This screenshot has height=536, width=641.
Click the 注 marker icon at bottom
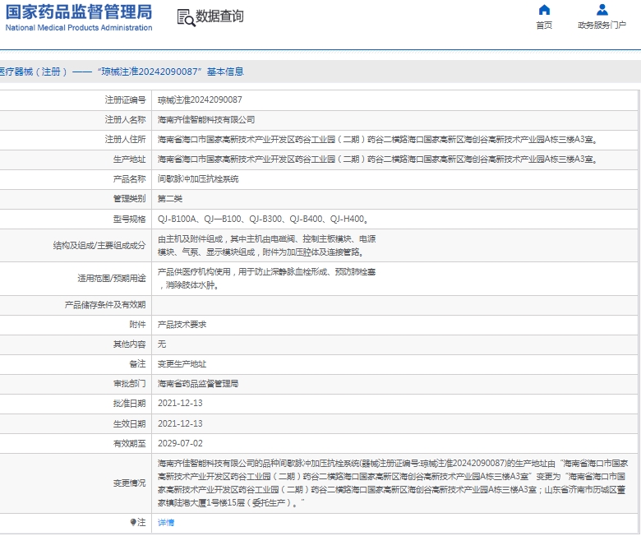(x=133, y=522)
